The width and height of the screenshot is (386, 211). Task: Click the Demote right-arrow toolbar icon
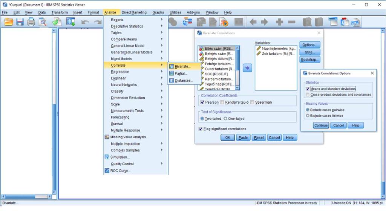264,22
